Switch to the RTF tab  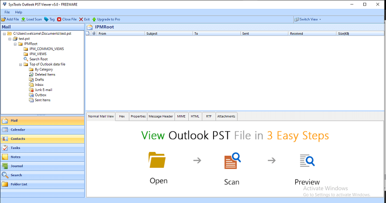point(209,117)
